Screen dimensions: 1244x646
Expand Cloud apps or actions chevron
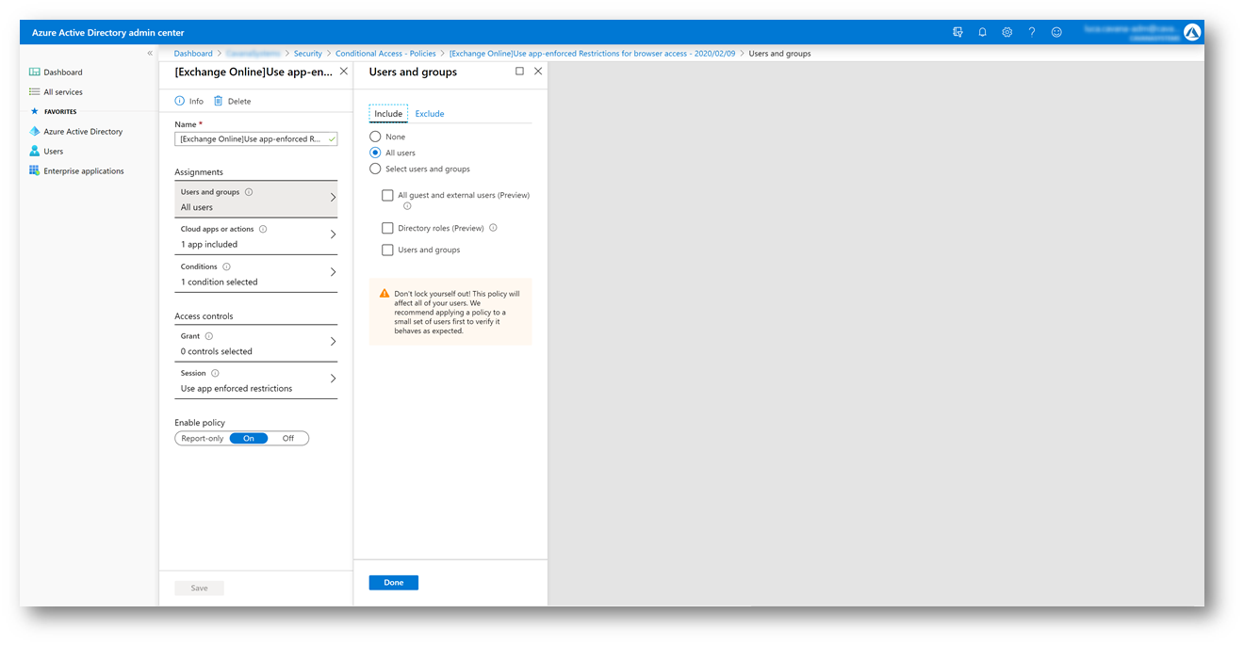(333, 234)
